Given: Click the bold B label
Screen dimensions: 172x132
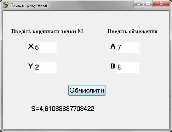Looking at the screenshot, I should [113, 66].
